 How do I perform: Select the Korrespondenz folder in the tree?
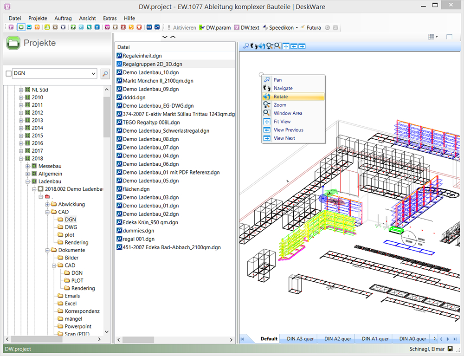coord(82,311)
